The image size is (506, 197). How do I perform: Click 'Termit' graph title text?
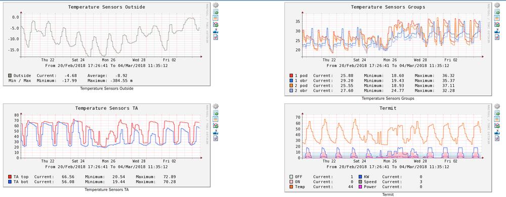coord(388,108)
